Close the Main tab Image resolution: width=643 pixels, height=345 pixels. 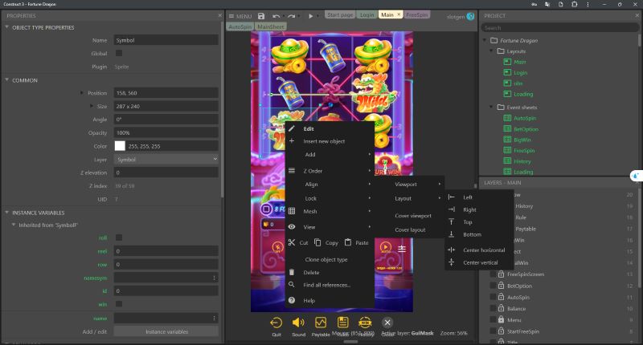(x=399, y=14)
